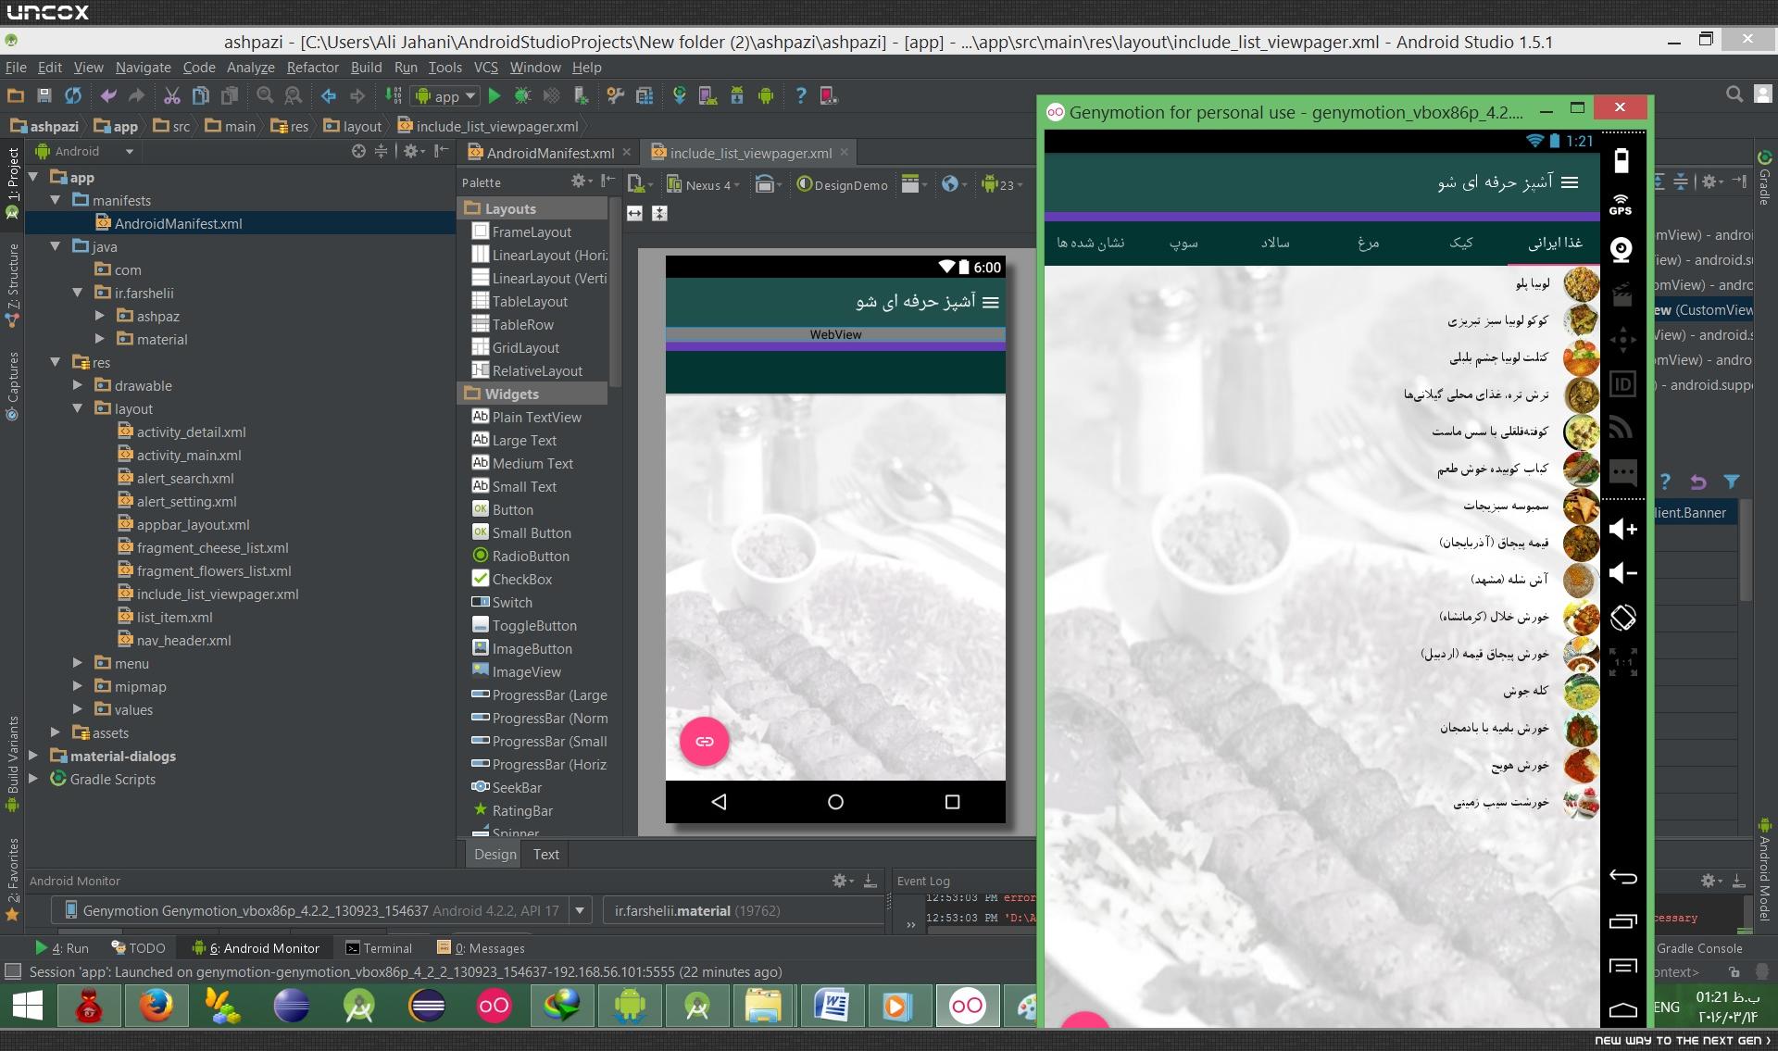
Task: Click the Debug app bug icon
Action: 522,95
